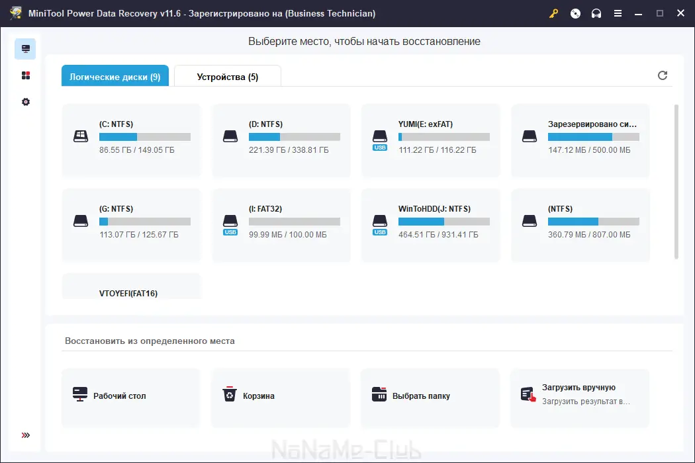The width and height of the screenshot is (695, 463).
Task: Choose Загрузить вручную option
Action: coord(580,398)
